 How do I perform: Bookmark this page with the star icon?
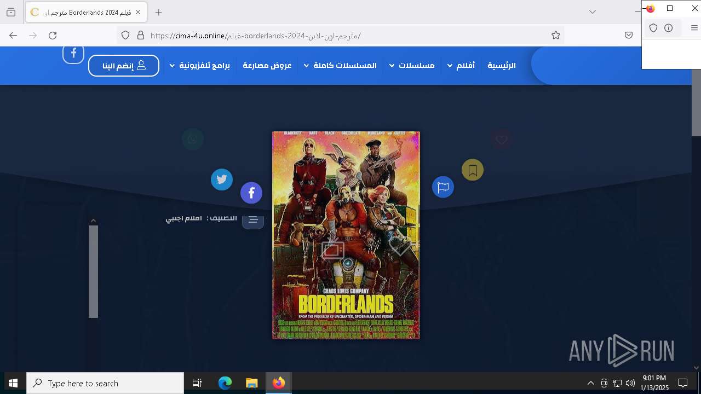[556, 35]
